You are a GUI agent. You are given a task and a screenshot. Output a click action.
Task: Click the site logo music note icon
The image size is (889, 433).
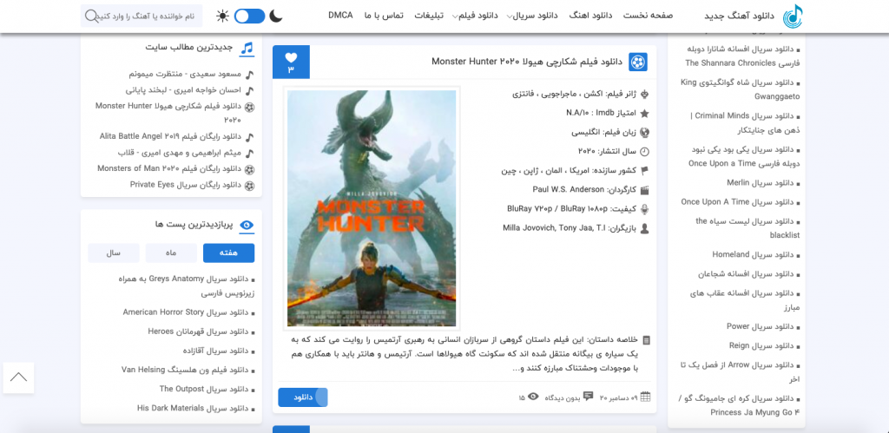(793, 16)
